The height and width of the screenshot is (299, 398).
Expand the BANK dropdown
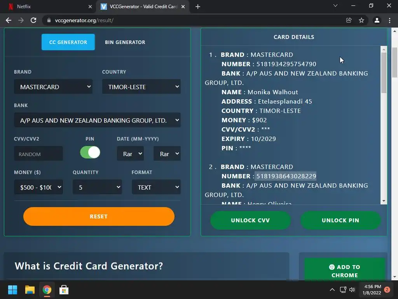[x=97, y=120]
